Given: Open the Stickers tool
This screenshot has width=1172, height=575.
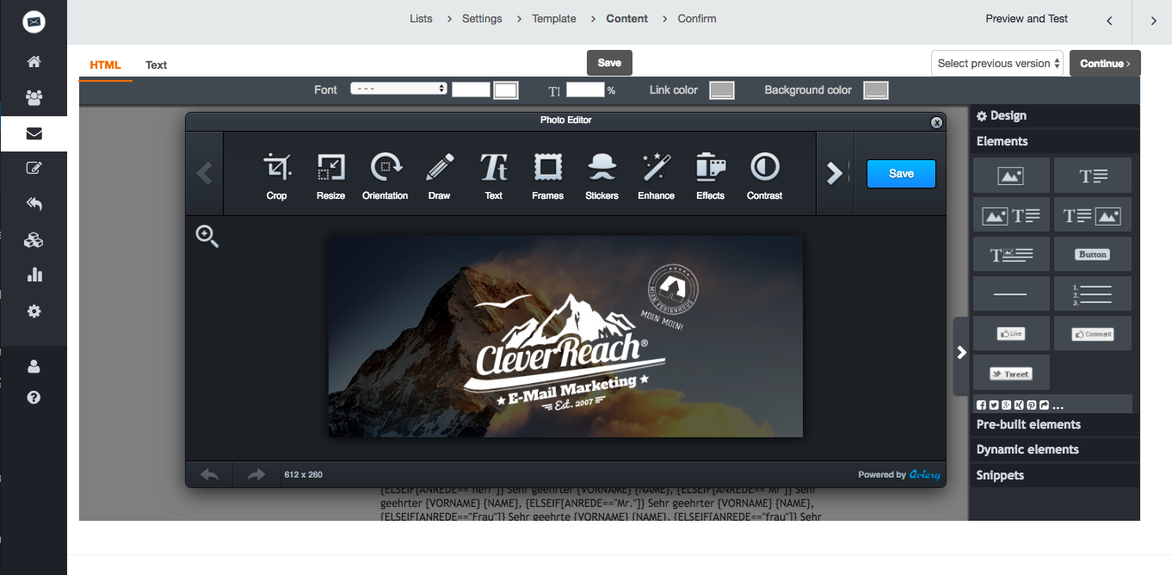Looking at the screenshot, I should coord(601,176).
